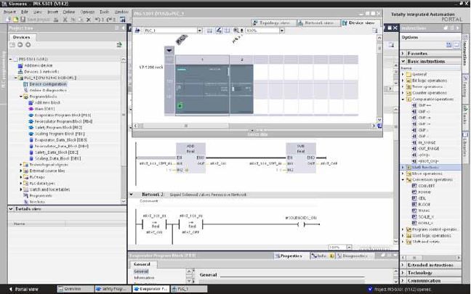The height and width of the screenshot is (294, 471).
Task: Collapse the Basic instructions section
Action: click(x=403, y=61)
